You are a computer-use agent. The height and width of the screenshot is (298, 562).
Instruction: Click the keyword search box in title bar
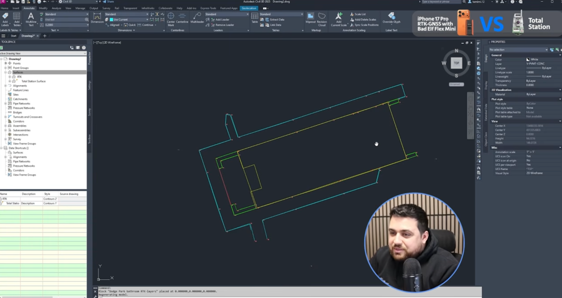[441, 2]
